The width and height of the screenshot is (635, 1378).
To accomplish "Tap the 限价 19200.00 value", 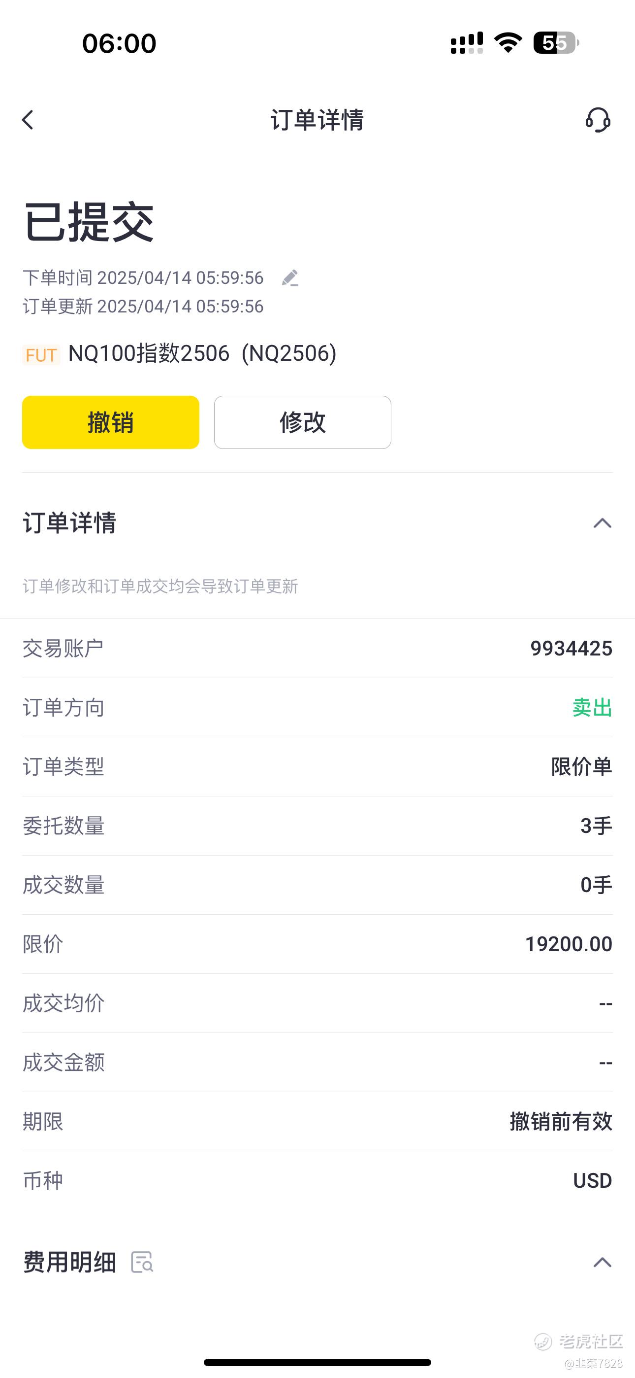I will tap(568, 944).
